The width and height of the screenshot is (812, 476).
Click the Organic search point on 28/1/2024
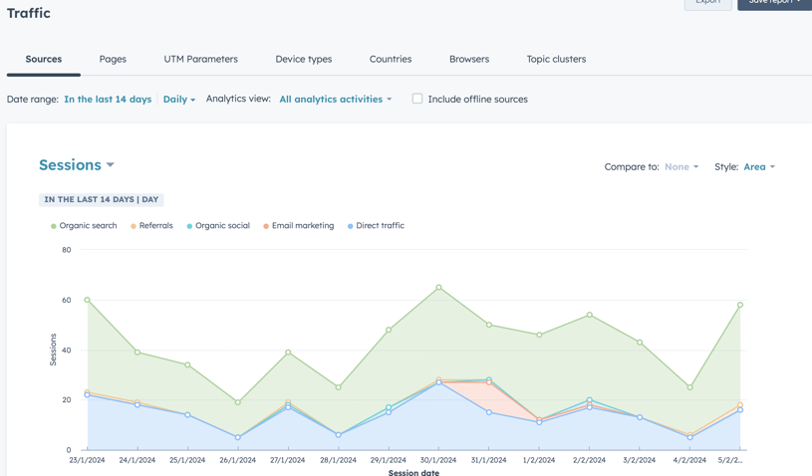tap(338, 387)
